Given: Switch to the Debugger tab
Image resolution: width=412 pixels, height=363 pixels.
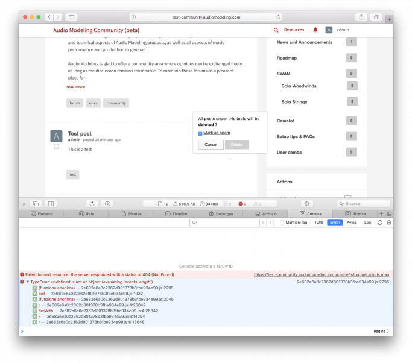Looking at the screenshot, I should [221, 214].
